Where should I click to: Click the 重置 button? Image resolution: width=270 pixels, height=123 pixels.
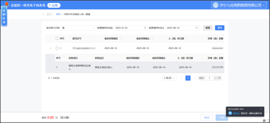[x=207, y=28]
